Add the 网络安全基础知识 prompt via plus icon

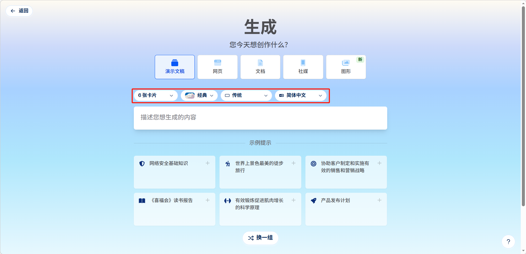pyautogui.click(x=208, y=163)
